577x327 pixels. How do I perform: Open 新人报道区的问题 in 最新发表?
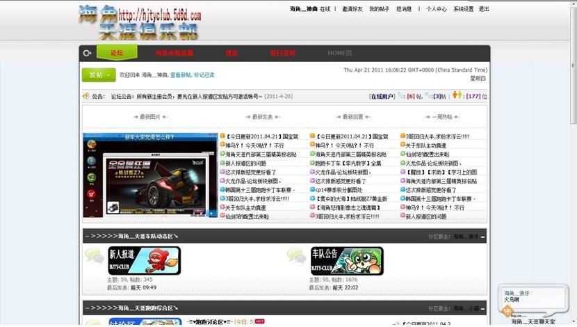tap(245, 163)
